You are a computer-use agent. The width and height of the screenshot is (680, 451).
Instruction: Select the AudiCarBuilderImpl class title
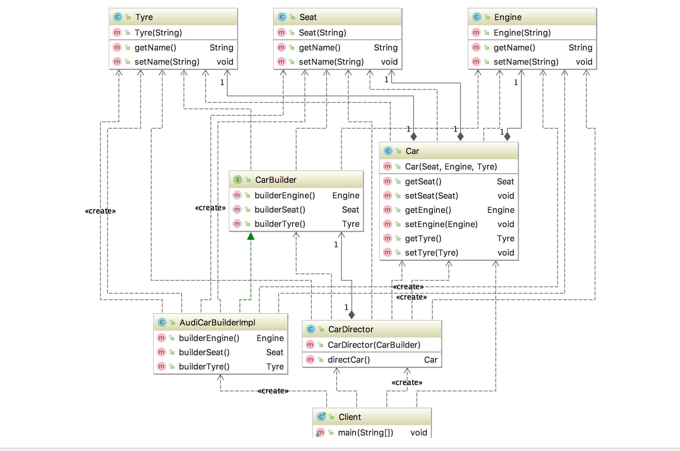217,323
